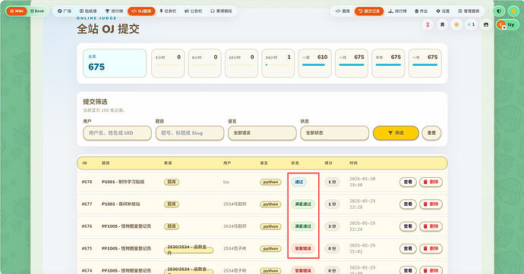The image size is (524, 274).
Task: Select the 一周 stats card showing 610
Action: (315, 64)
